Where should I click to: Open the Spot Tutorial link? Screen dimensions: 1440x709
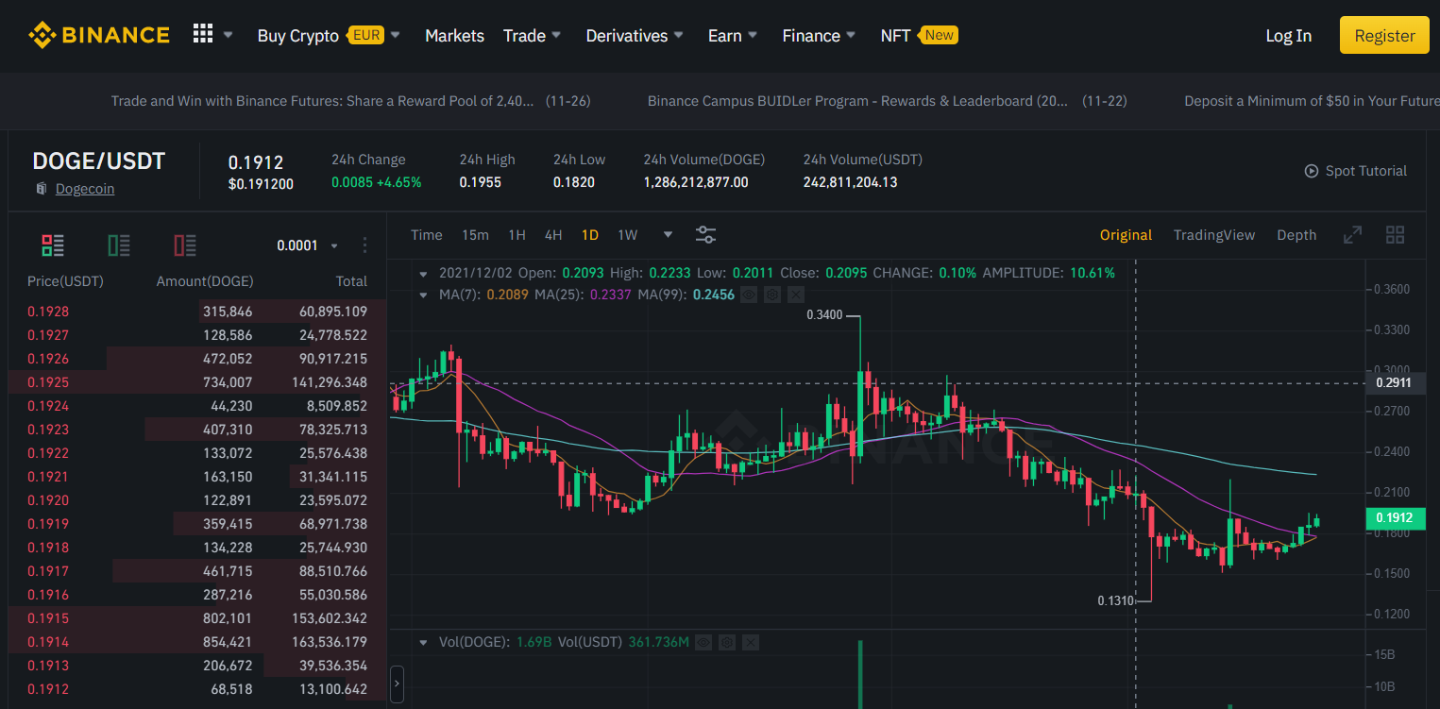[1366, 171]
